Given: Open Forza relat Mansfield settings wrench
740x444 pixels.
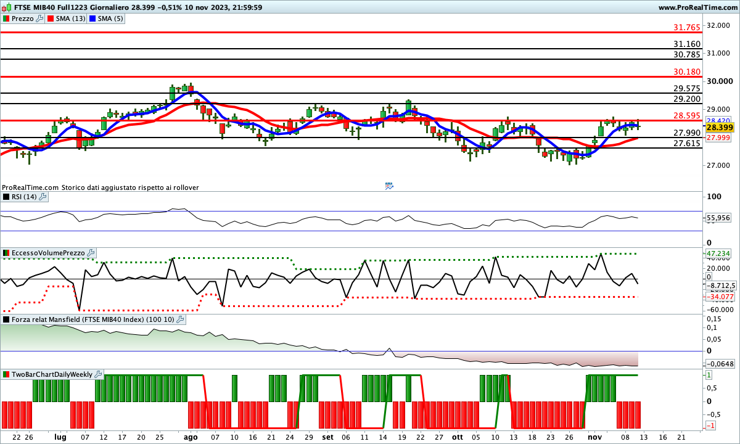Looking at the screenshot, I should coord(180,319).
